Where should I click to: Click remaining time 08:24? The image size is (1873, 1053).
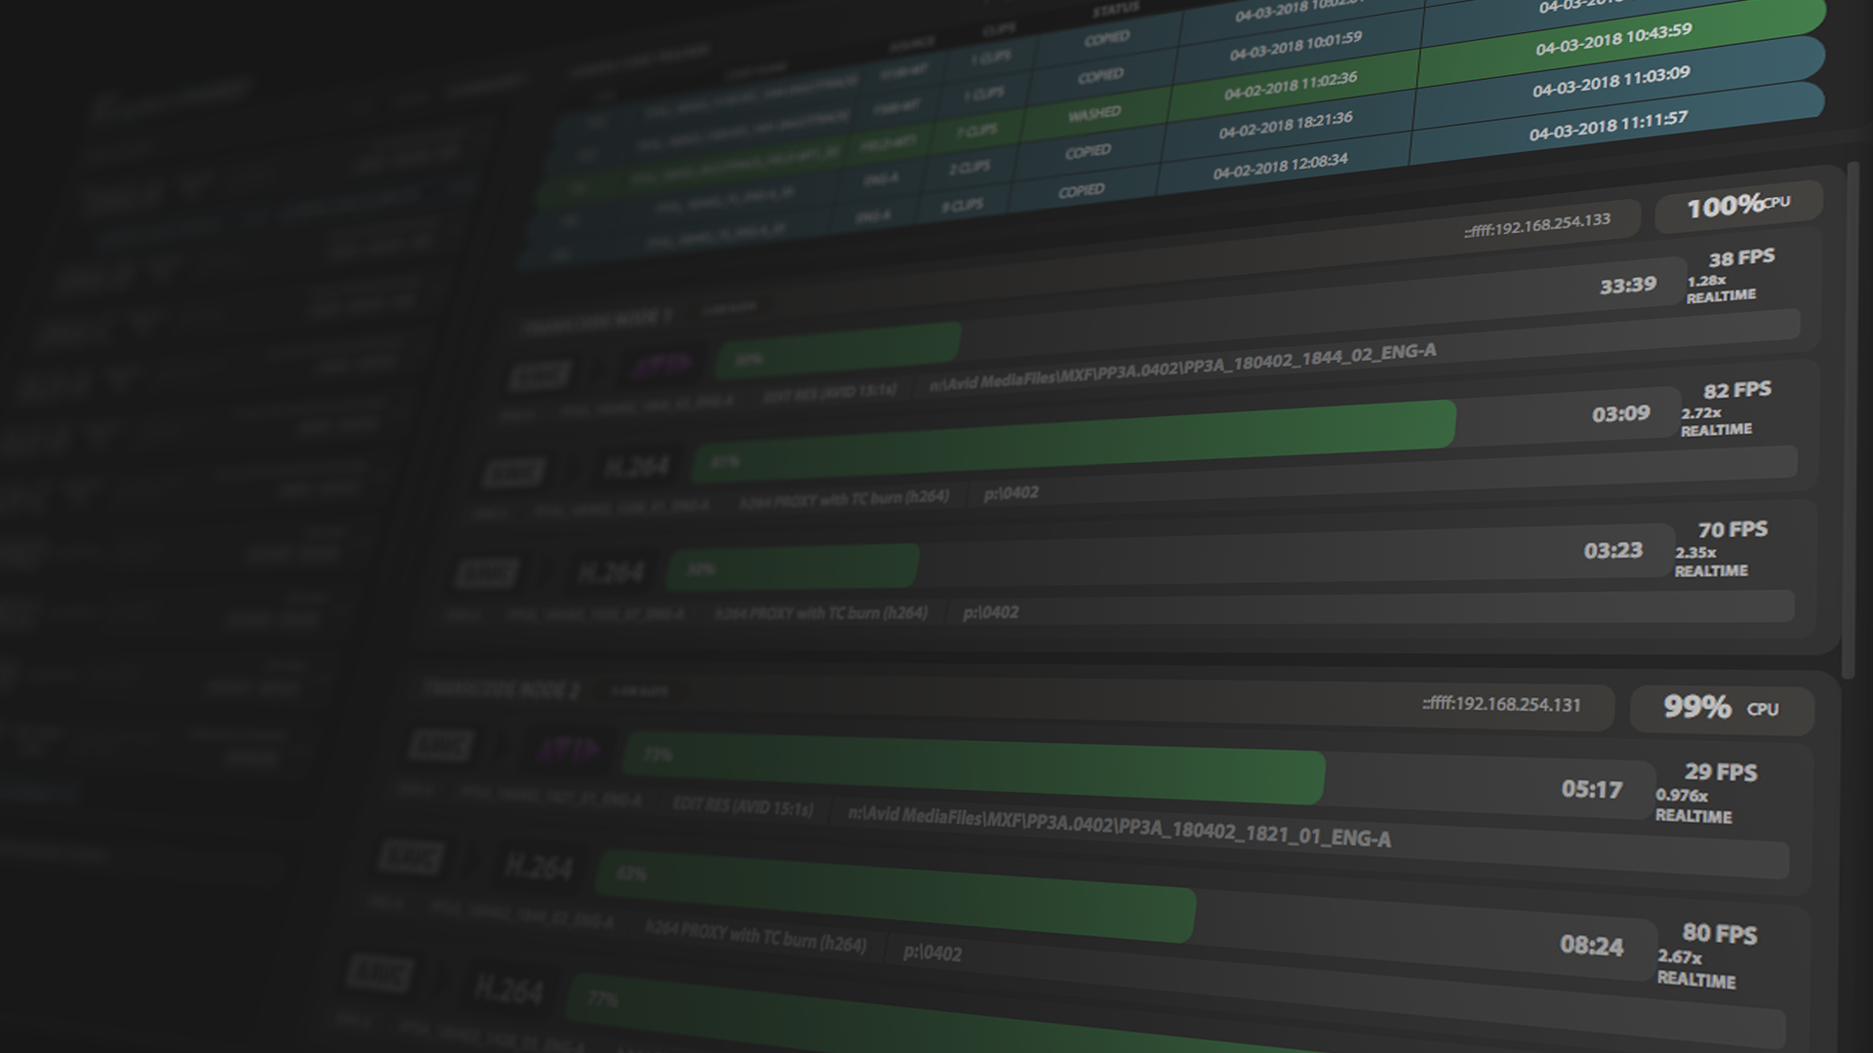point(1591,945)
